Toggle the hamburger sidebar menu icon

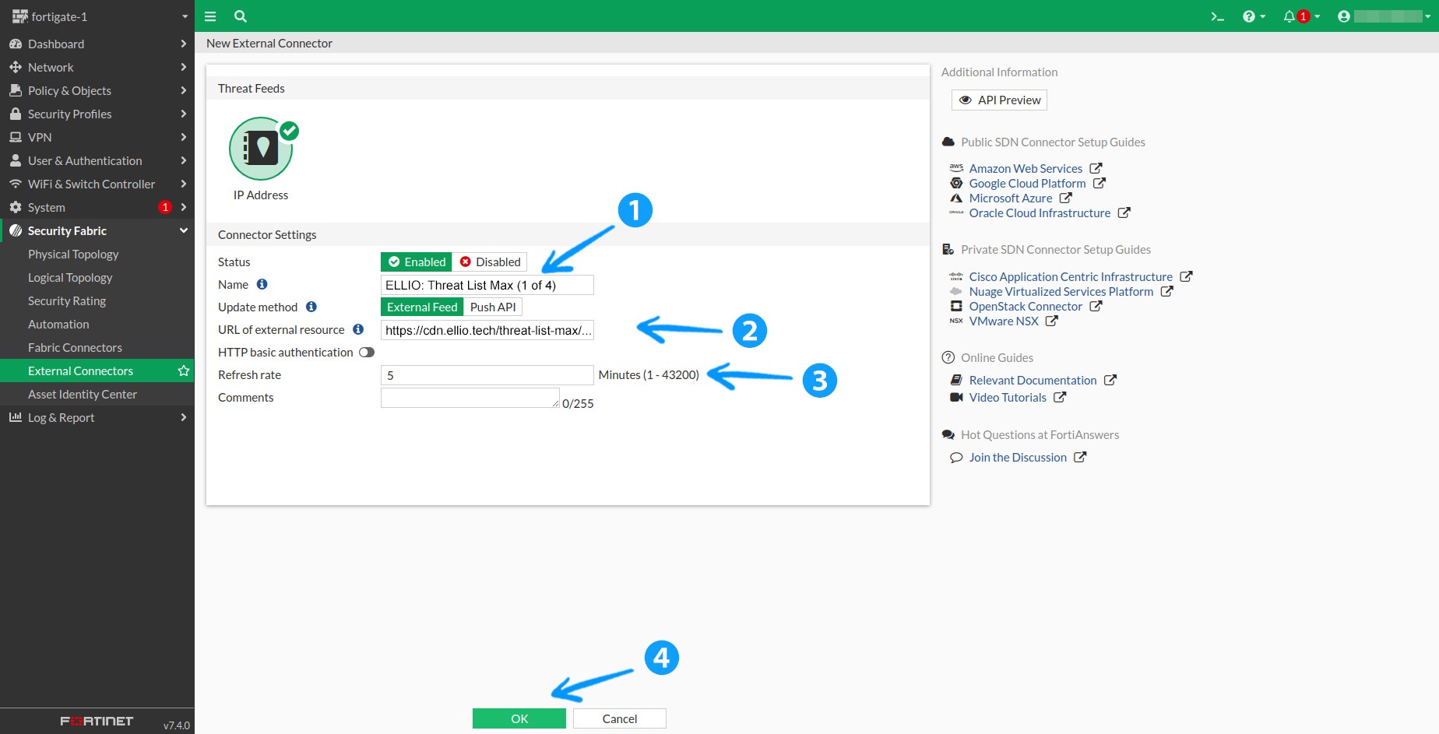click(x=210, y=16)
